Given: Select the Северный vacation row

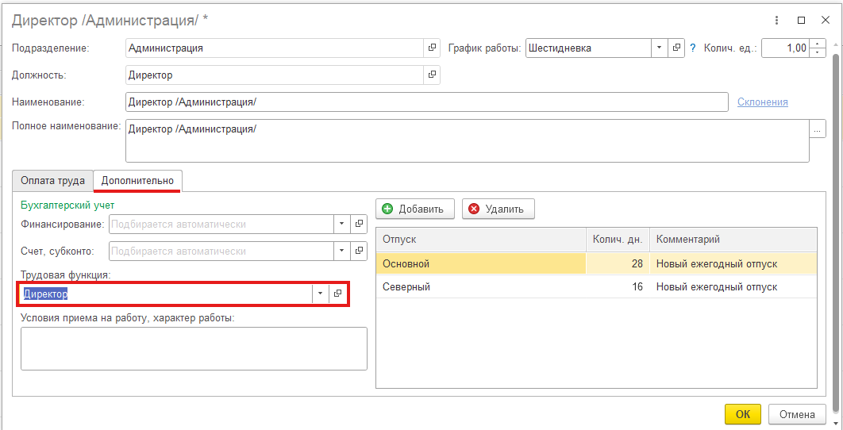Looking at the screenshot, I should coord(596,287).
